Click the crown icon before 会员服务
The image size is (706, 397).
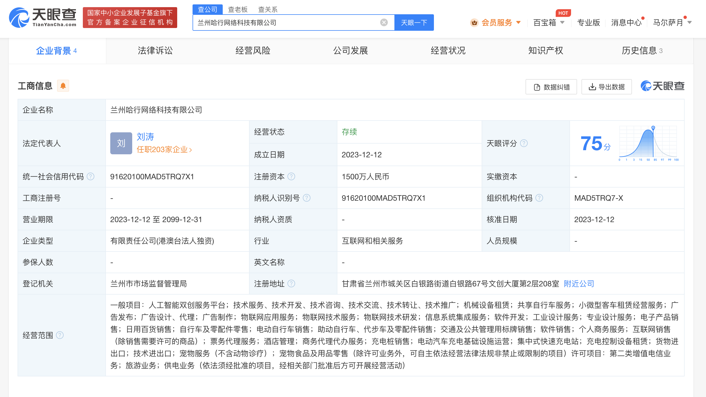coord(474,23)
